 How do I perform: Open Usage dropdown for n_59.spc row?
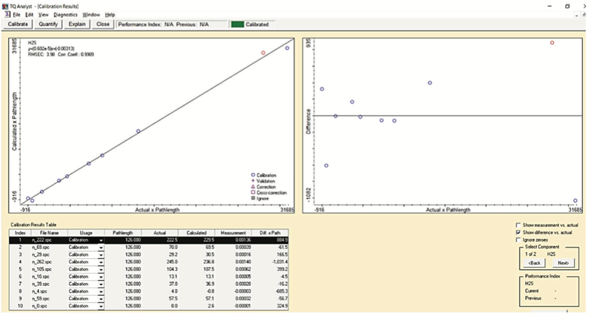pos(101,298)
